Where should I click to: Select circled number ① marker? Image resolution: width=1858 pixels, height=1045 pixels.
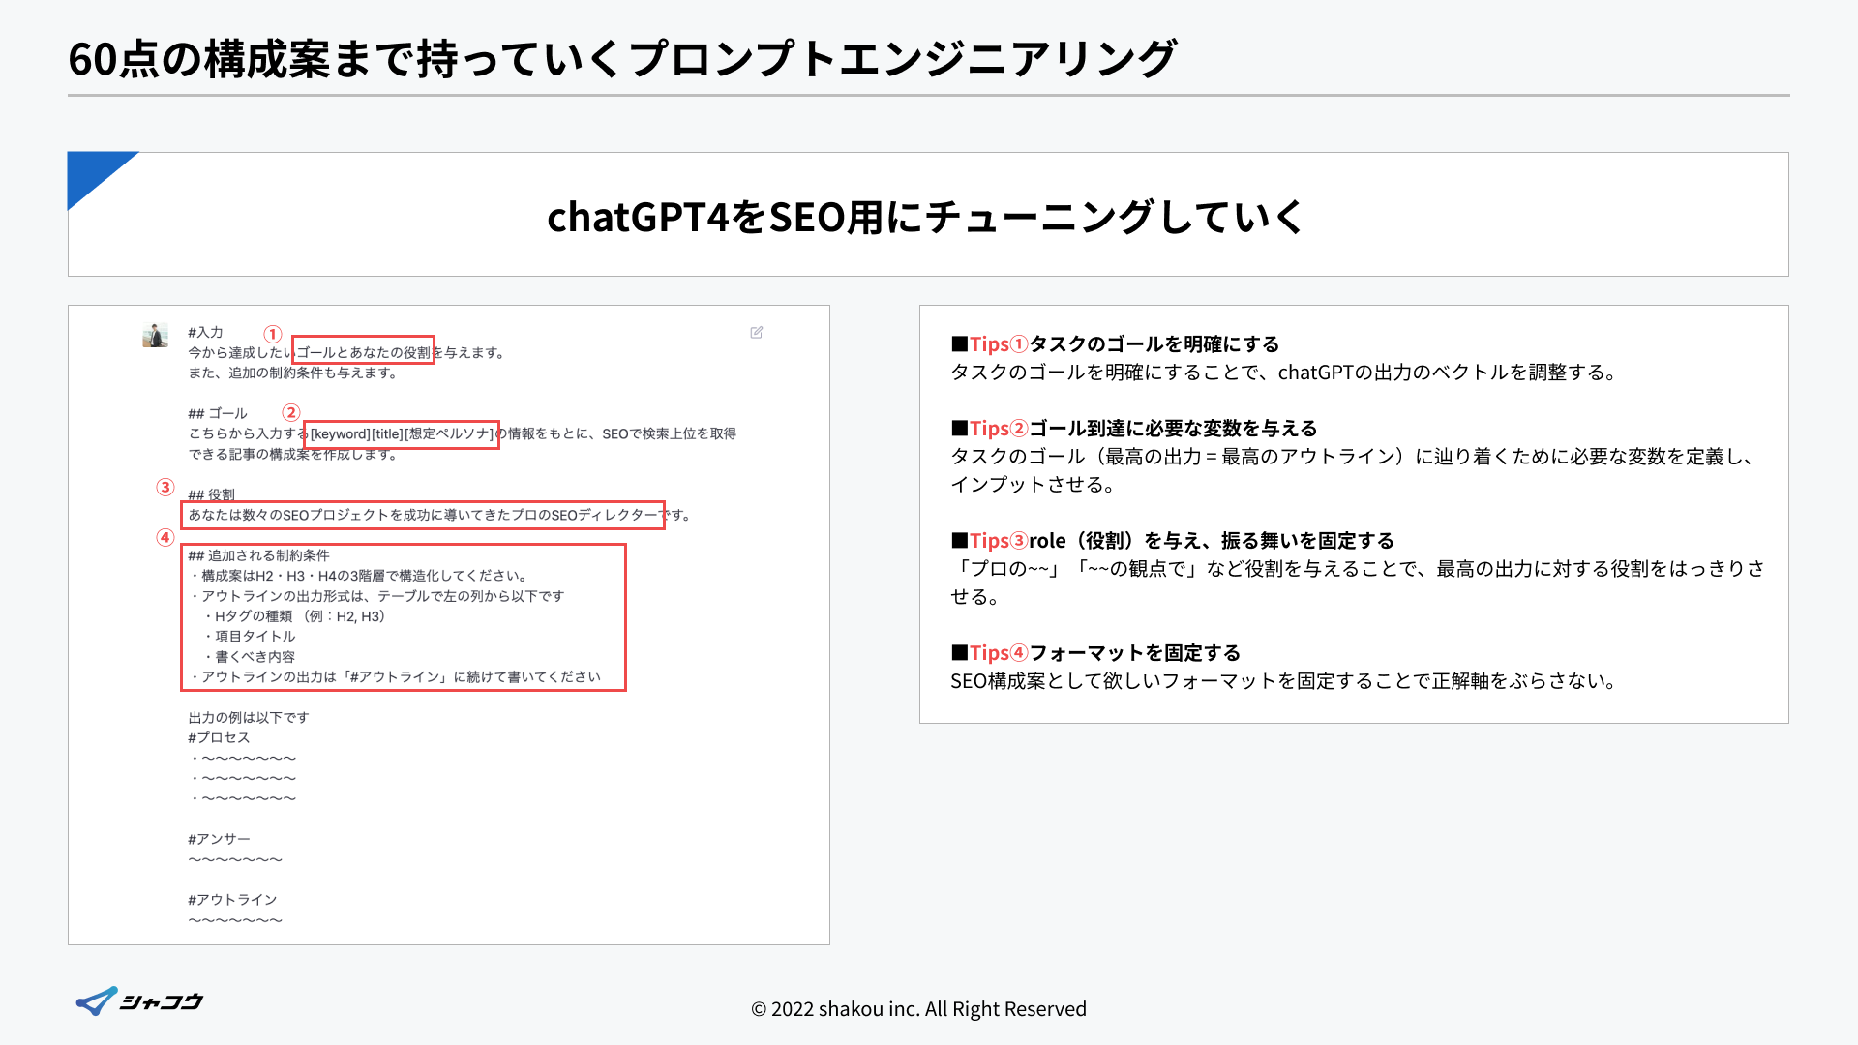tap(273, 333)
